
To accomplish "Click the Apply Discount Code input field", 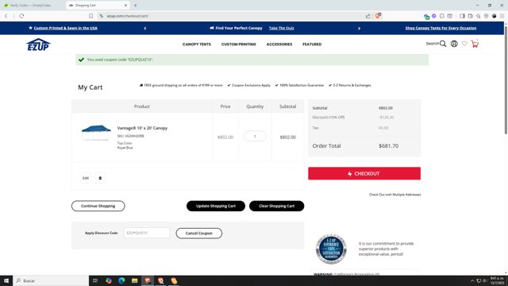I will point(147,233).
